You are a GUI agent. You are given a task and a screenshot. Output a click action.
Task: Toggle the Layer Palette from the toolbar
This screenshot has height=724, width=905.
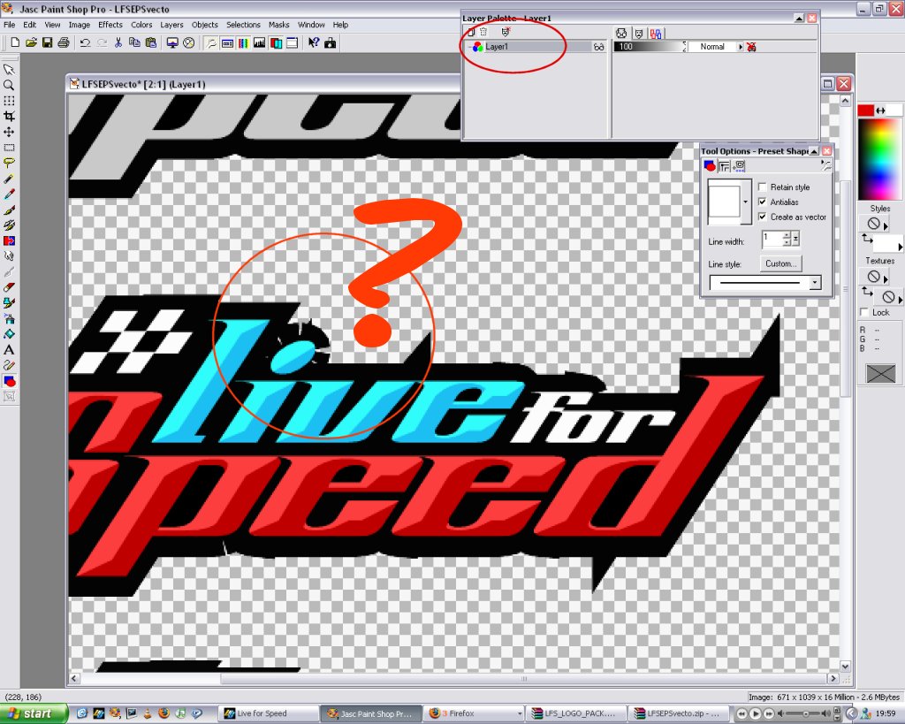click(x=276, y=42)
